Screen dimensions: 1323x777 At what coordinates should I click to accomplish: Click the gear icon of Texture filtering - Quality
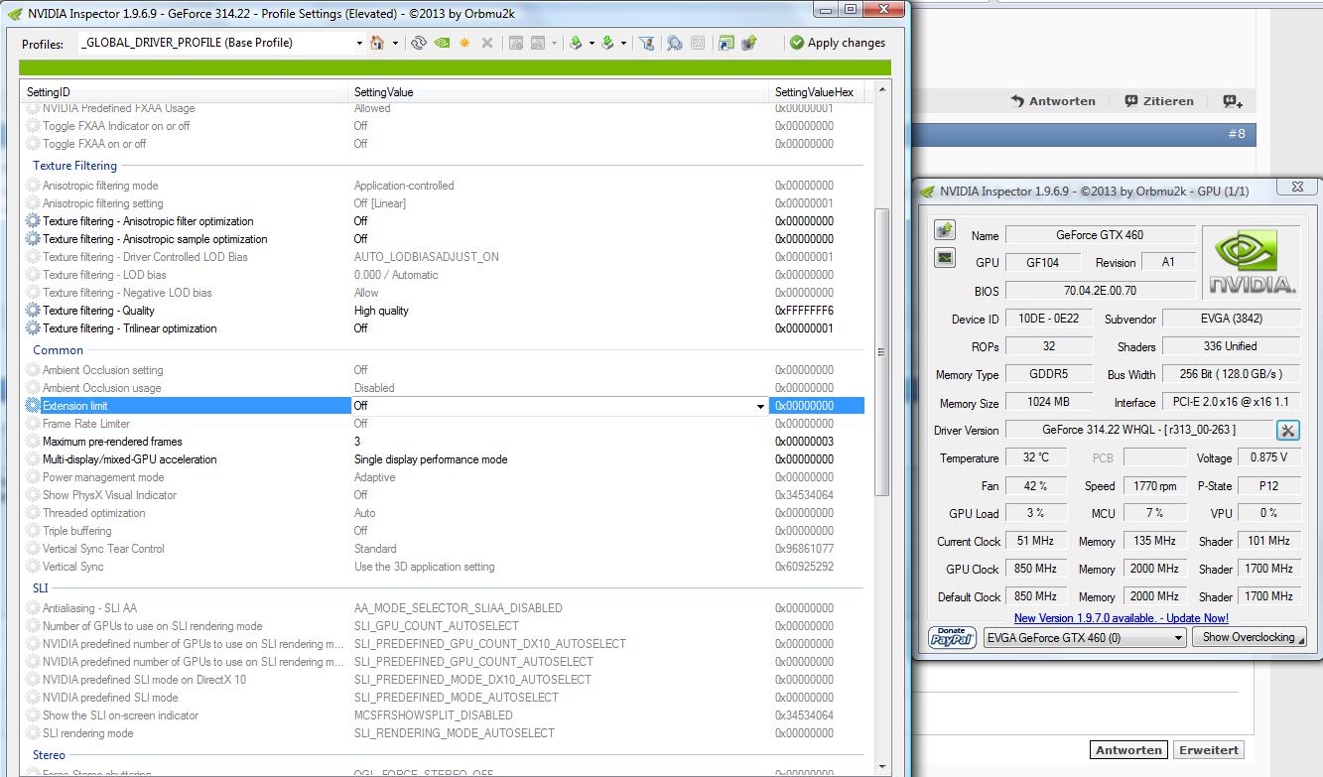pyautogui.click(x=34, y=311)
